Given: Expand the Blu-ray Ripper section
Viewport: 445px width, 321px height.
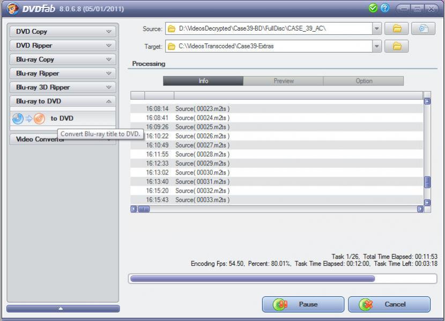Looking at the screenshot, I should (x=63, y=74).
